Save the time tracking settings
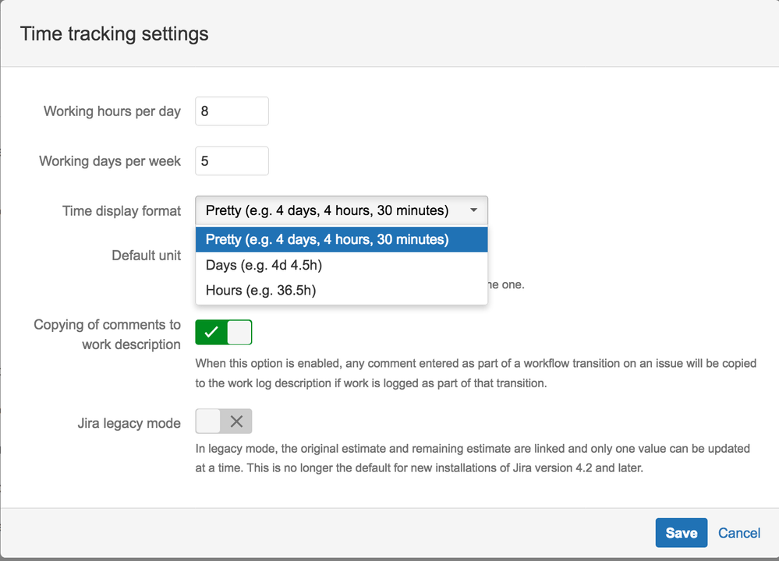Image resolution: width=779 pixels, height=561 pixels. (681, 533)
